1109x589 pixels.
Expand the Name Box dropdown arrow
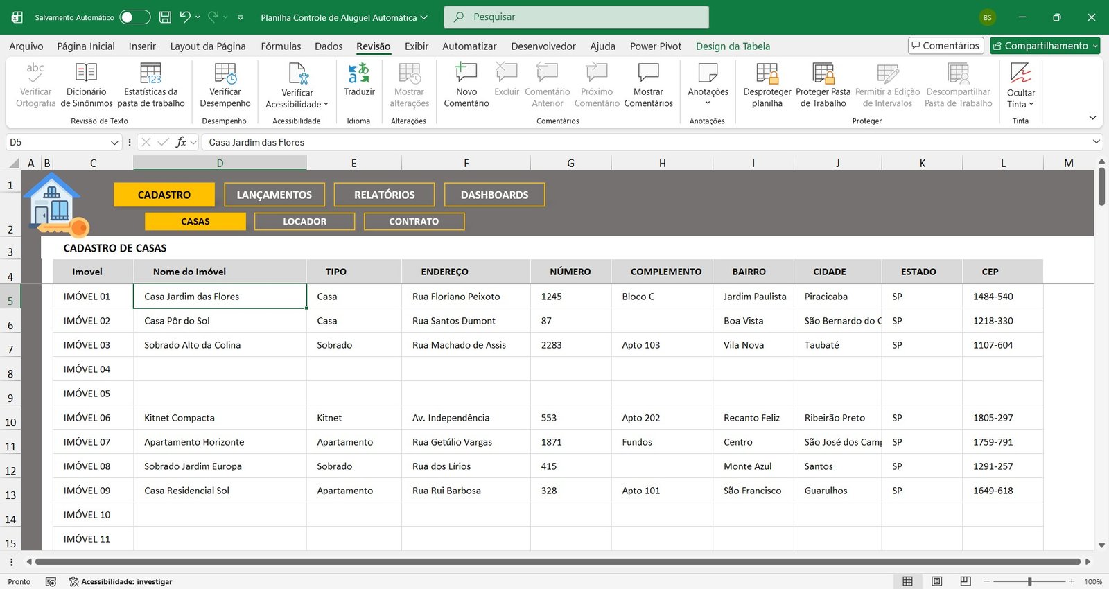(x=114, y=142)
